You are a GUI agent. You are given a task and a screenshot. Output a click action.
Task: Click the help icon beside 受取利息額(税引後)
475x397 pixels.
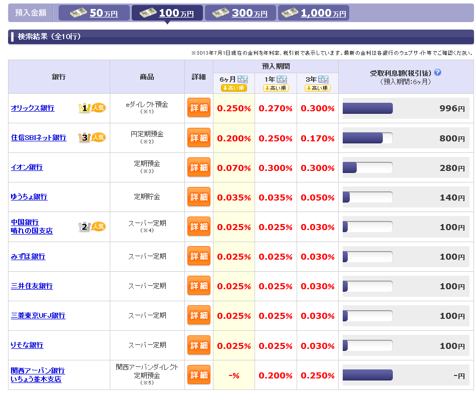(437, 72)
